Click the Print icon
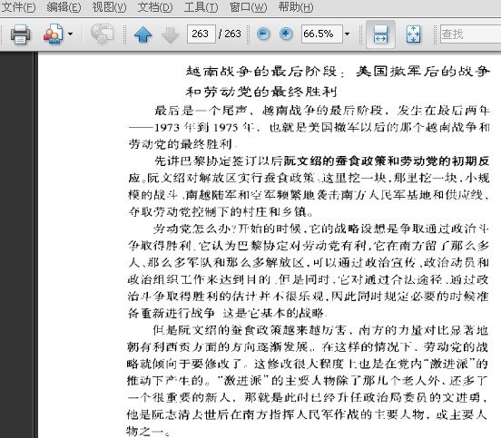 pyautogui.click(x=21, y=34)
